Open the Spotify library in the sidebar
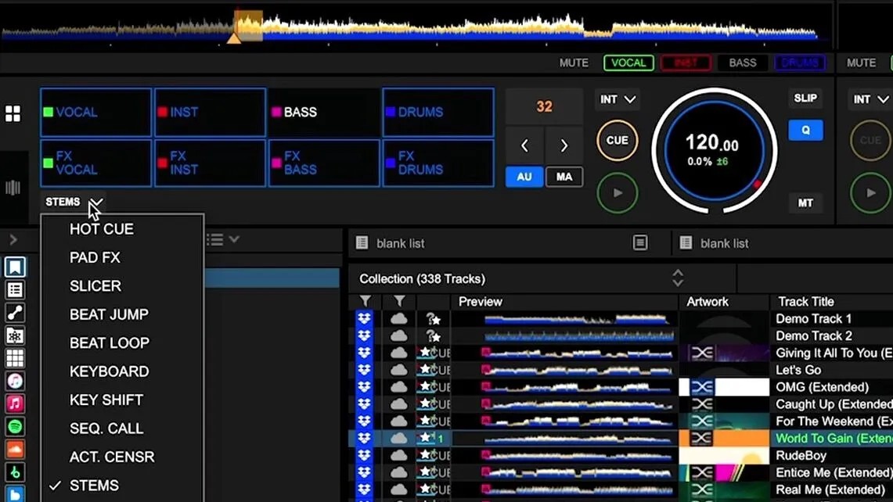Screen dimensions: 893x502 (x=15, y=427)
